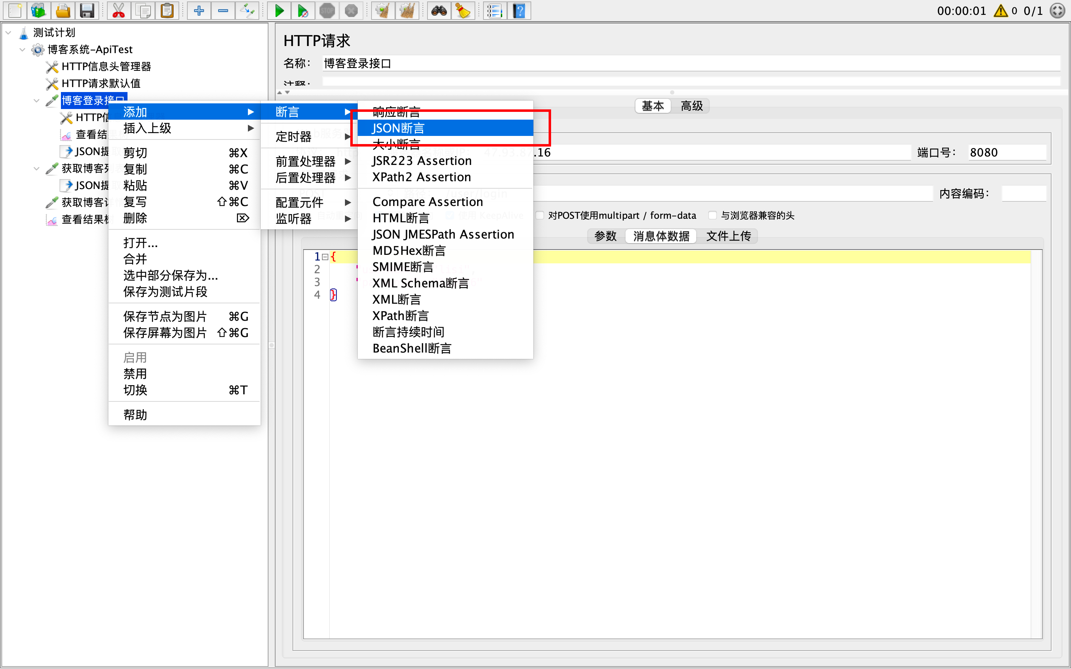
Task: Open the Templates icon in toolbar
Action: (x=39, y=10)
